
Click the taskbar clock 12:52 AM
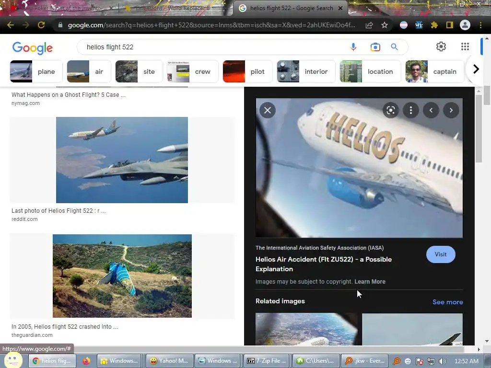[x=466, y=361]
